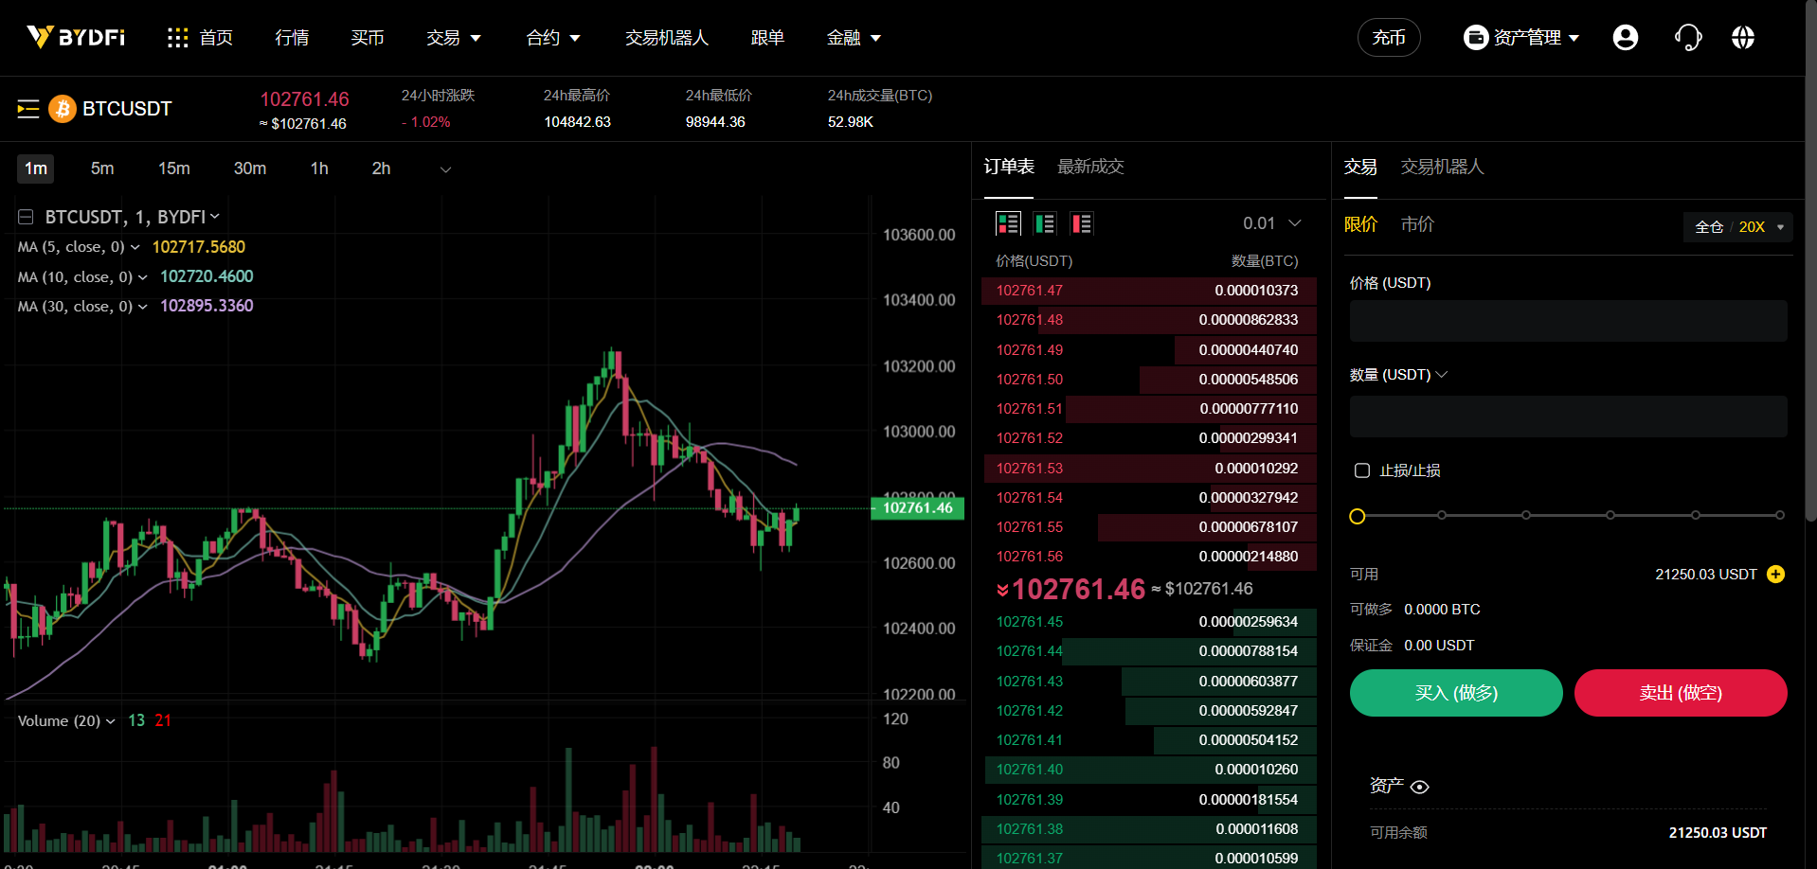This screenshot has height=869, width=1817.
Task: Show buy-only order book view
Action: click(x=1045, y=223)
